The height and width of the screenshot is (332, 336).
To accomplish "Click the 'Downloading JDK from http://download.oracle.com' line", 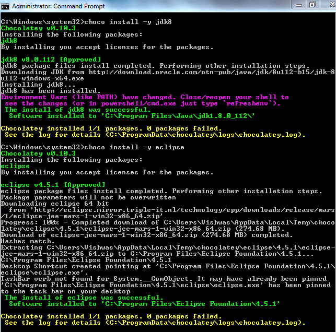I will (168, 72).
